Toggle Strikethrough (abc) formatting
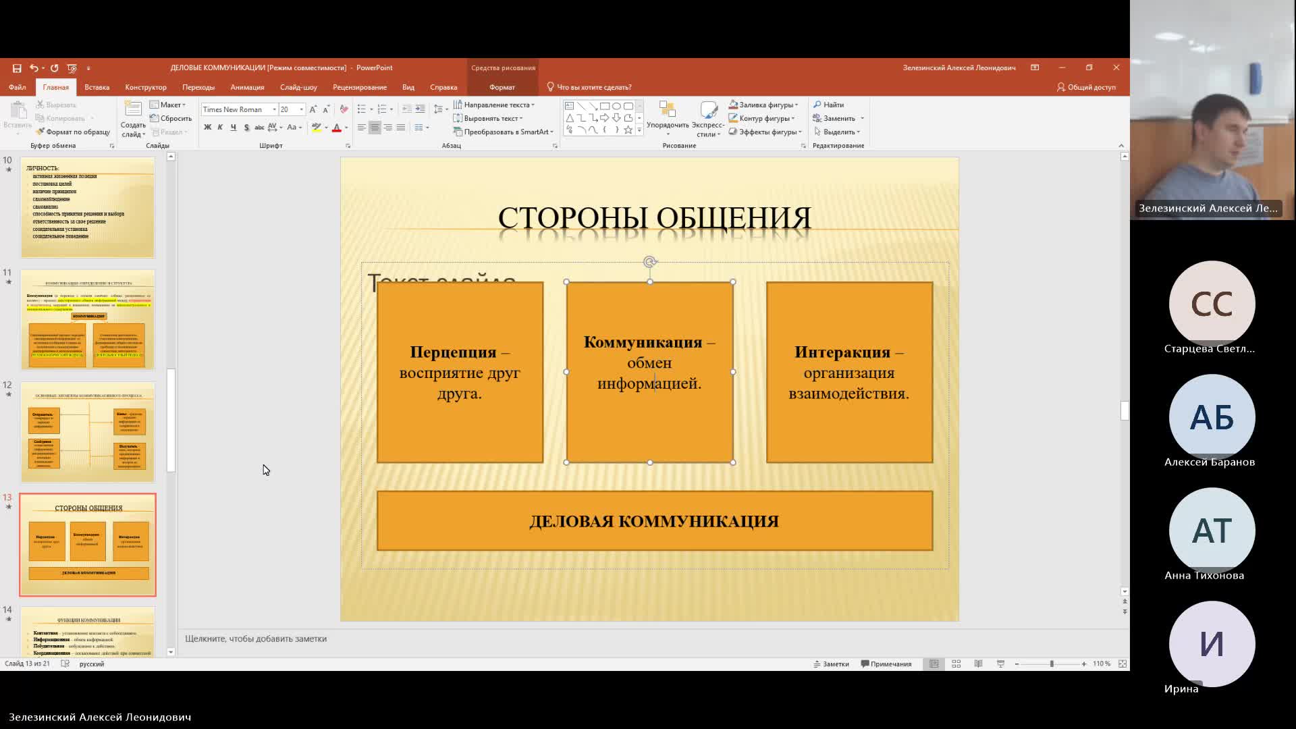Image resolution: width=1296 pixels, height=729 pixels. point(259,128)
